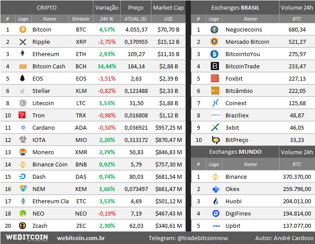Viewport: 315px width, 244px height.
Task: Click Binance volume 370.370,00
Action: (x=297, y=177)
